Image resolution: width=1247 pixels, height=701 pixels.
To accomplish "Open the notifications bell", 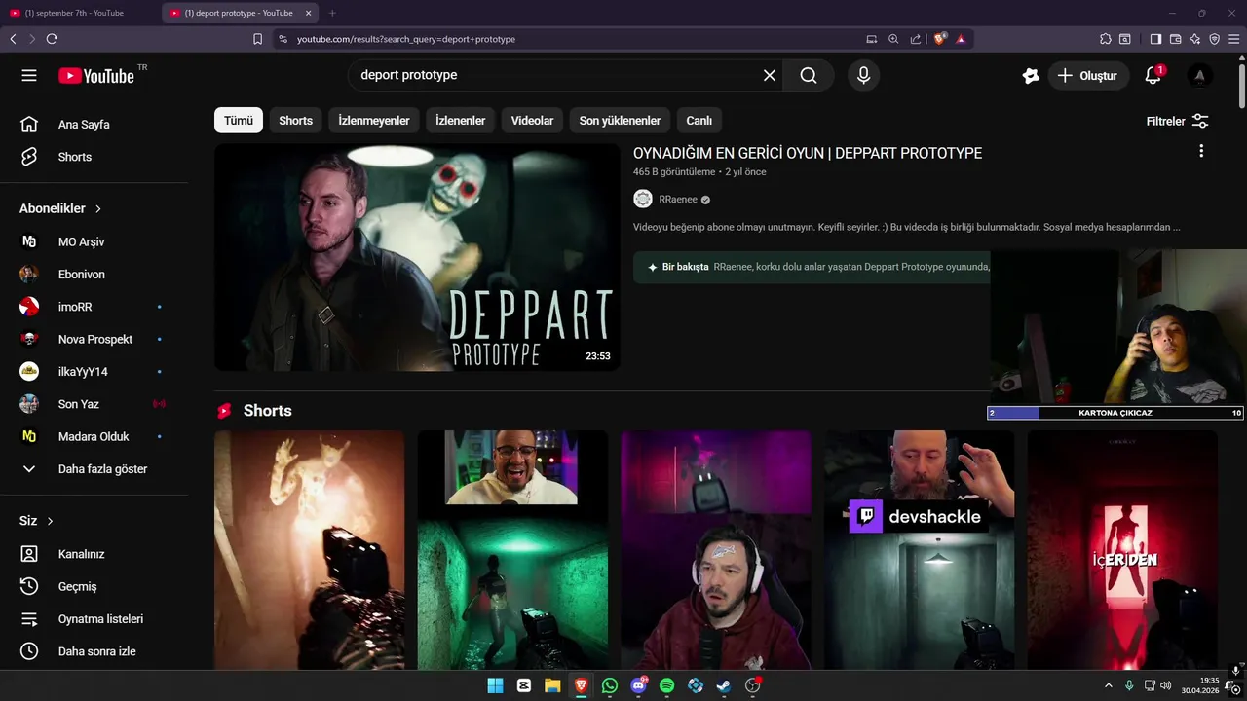I will pyautogui.click(x=1153, y=75).
